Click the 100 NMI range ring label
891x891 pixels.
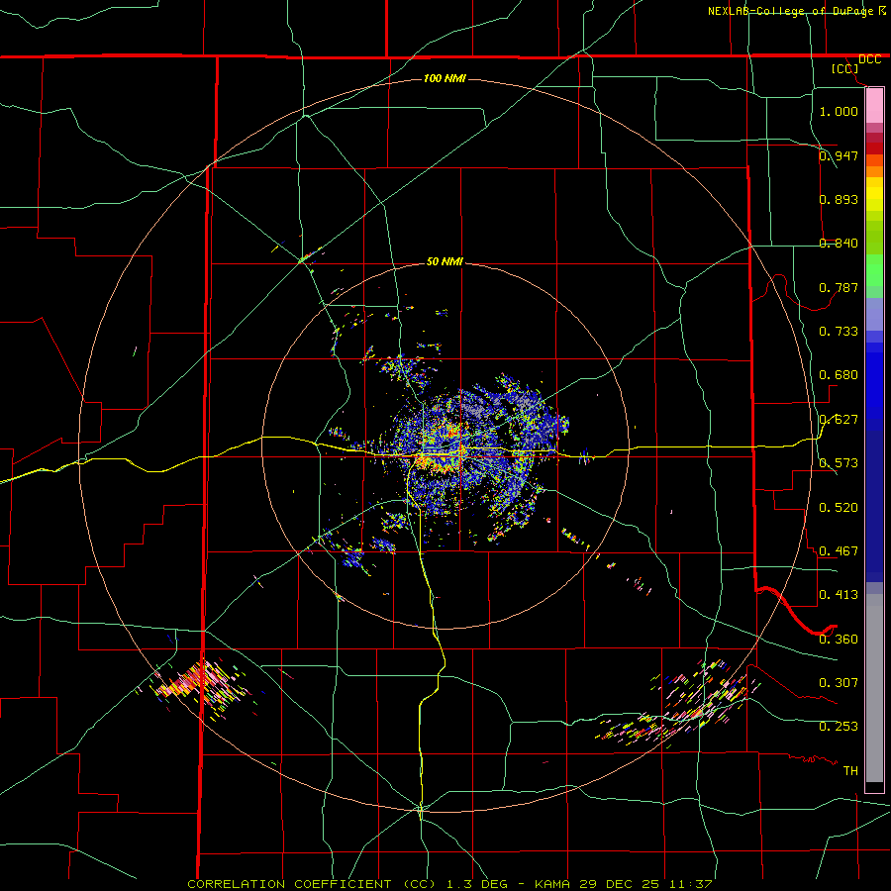point(445,78)
